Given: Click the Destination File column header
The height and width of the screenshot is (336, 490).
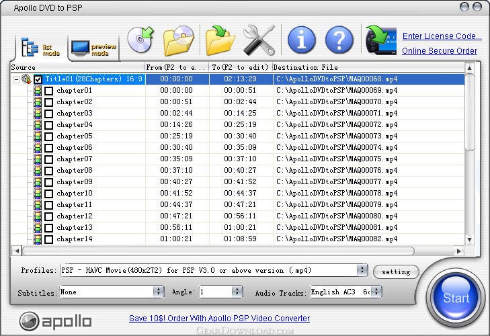Looking at the screenshot, I should [x=368, y=67].
